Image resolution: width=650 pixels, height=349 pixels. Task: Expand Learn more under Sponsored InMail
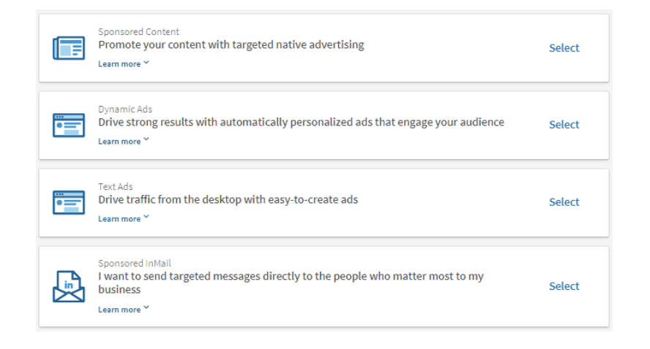pyautogui.click(x=124, y=310)
